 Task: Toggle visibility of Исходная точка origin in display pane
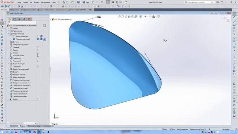click(38, 55)
